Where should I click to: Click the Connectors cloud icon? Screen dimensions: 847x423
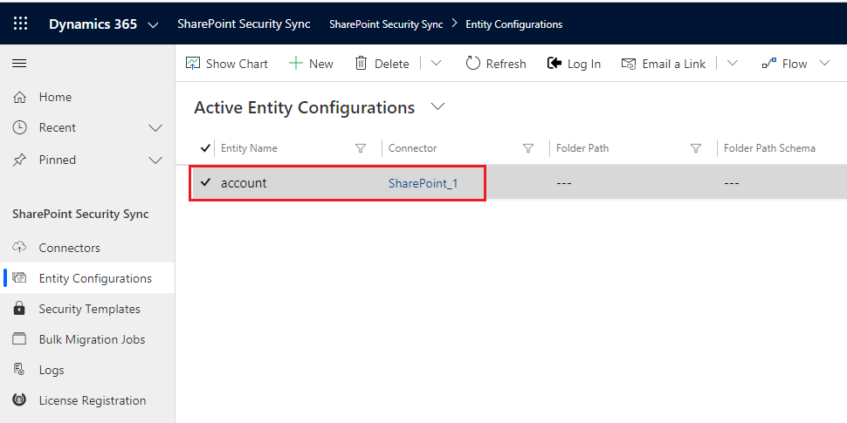[x=19, y=248]
